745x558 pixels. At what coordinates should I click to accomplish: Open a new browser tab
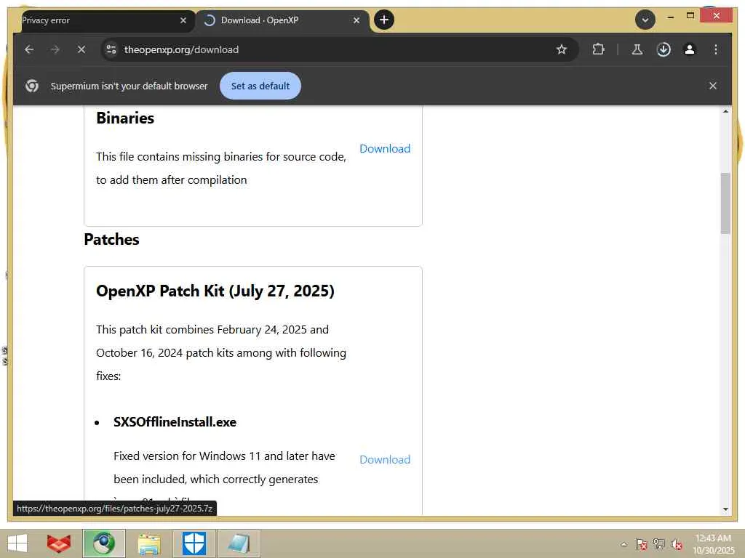pyautogui.click(x=384, y=20)
